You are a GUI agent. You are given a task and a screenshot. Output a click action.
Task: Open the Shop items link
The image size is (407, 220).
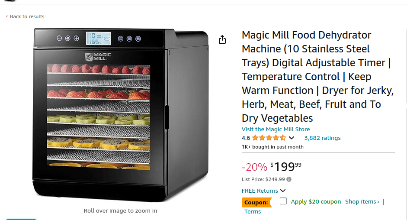362,202
